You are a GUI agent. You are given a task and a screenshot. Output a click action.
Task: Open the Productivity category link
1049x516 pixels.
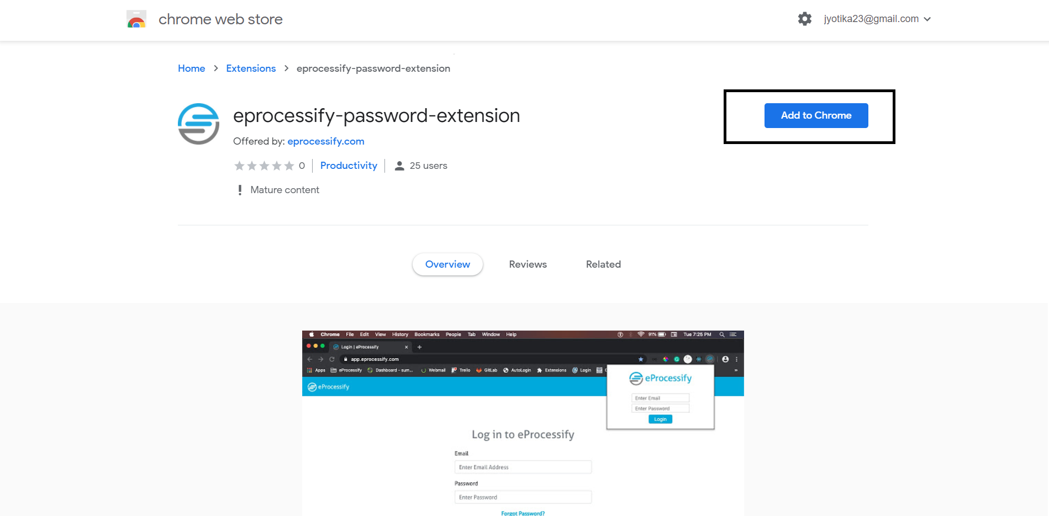point(349,166)
